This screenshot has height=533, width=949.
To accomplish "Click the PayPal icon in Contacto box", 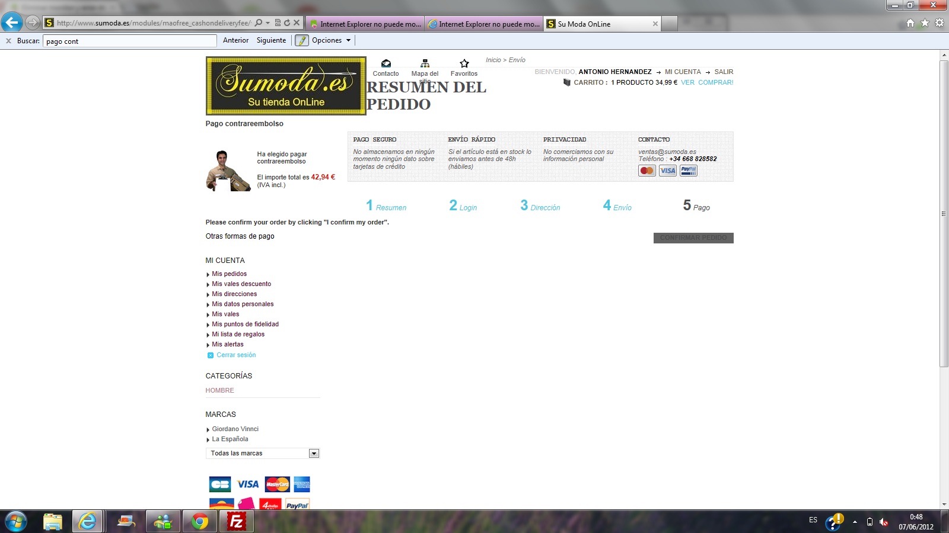I will point(689,171).
